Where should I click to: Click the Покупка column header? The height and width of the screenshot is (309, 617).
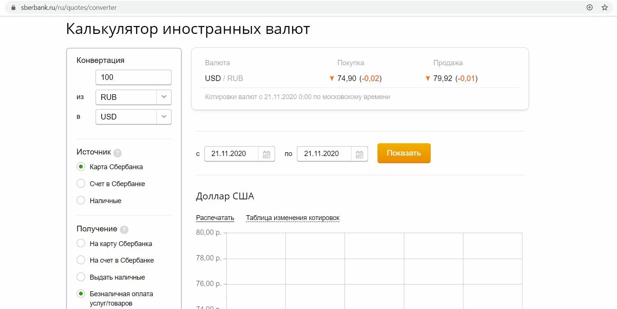(x=351, y=63)
